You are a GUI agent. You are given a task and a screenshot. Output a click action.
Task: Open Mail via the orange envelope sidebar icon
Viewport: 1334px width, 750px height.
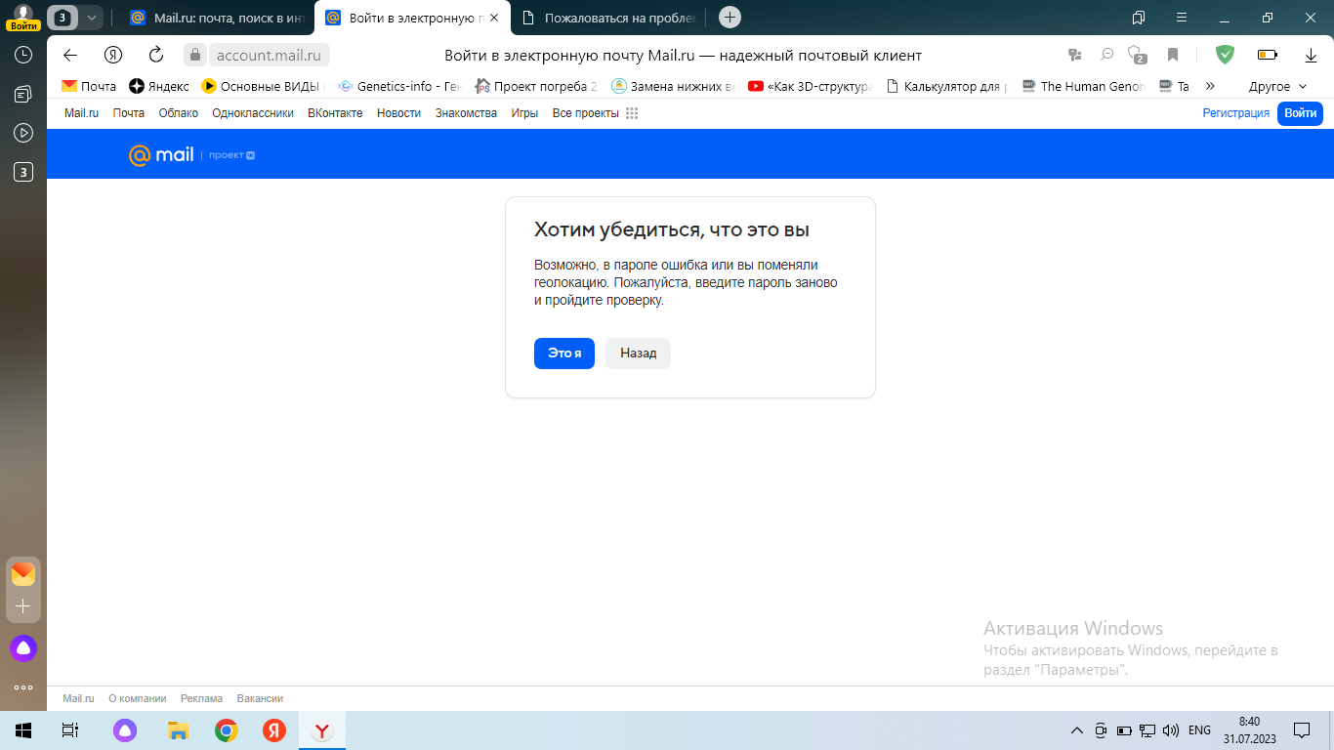pyautogui.click(x=21, y=572)
